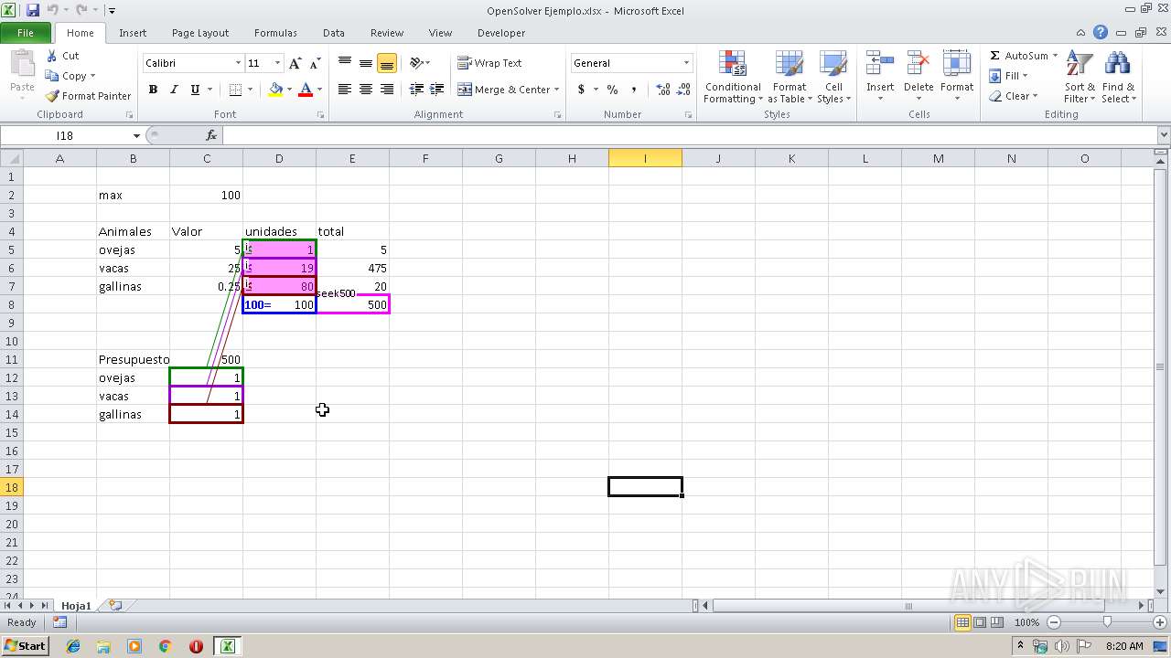1171x658 pixels.
Task: Click the Windows Start button
Action: pos(25,646)
